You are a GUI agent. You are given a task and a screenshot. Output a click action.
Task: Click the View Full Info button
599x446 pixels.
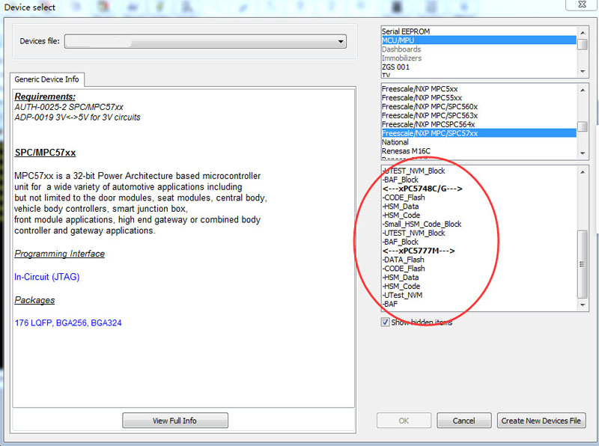175,421
